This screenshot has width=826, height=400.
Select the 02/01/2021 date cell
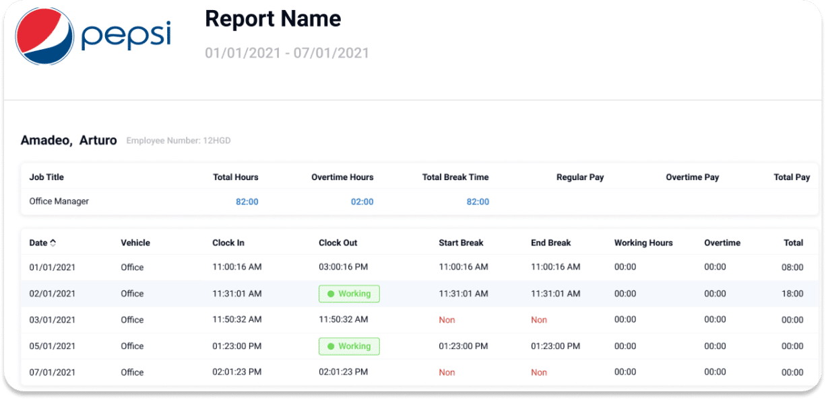(x=53, y=294)
